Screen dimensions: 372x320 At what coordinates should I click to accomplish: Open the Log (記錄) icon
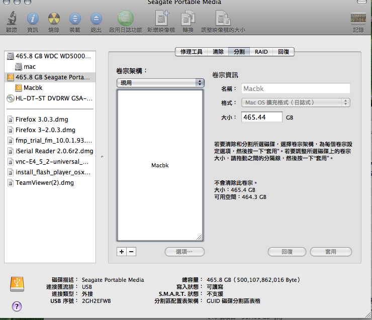click(358, 18)
